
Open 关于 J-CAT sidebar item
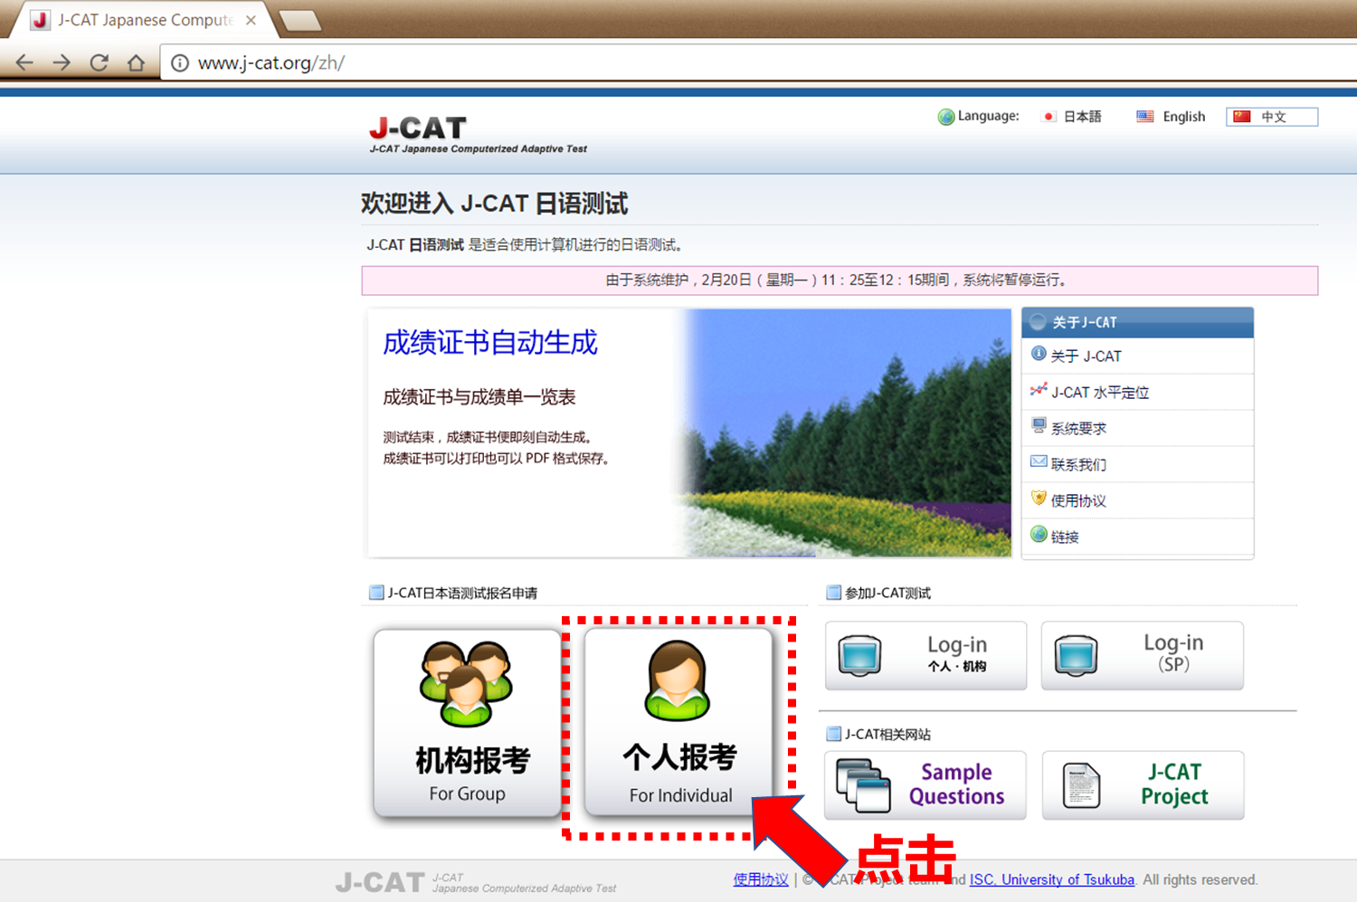click(1137, 356)
